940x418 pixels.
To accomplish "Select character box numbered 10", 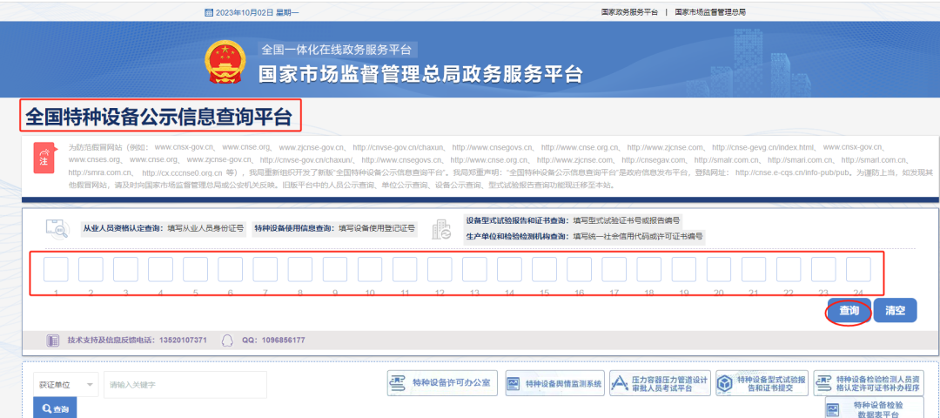I will (x=370, y=270).
